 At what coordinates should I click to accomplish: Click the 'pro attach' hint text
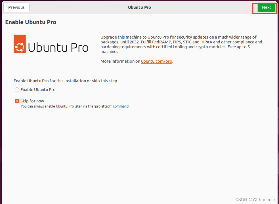tap(74, 106)
